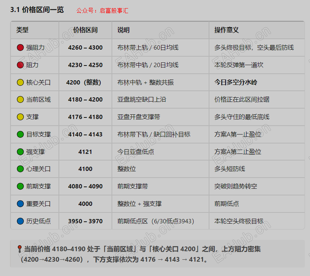The image size is (310, 276).
Task: Click the 亚盘开盘支撑带 description
Action: pos(139,117)
